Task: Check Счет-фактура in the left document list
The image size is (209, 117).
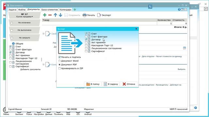Action: pyautogui.click(x=10, y=49)
